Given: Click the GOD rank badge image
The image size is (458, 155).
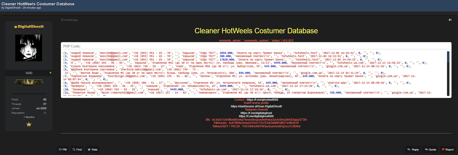Looking at the screenshot, I should (29, 83).
